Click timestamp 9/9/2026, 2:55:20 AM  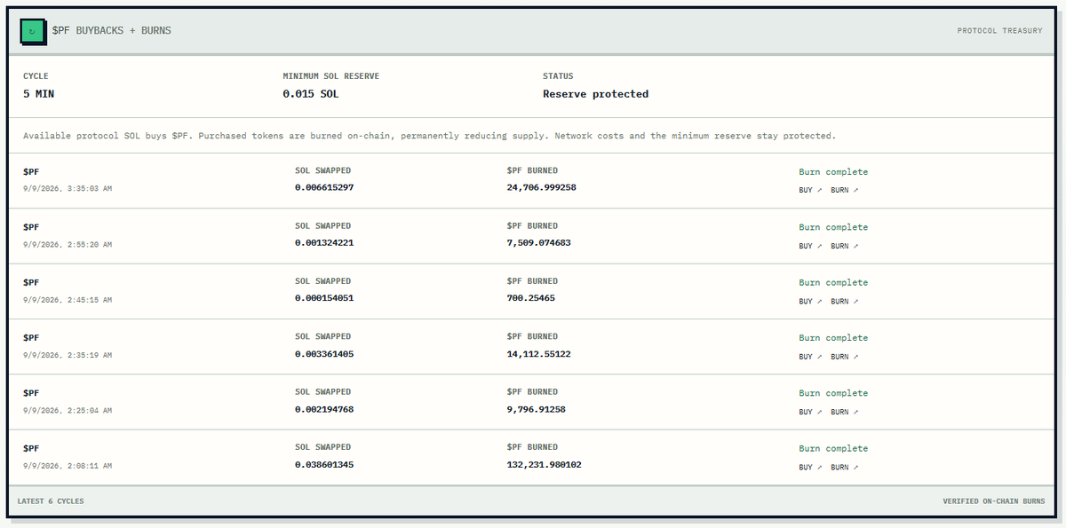[x=68, y=244]
